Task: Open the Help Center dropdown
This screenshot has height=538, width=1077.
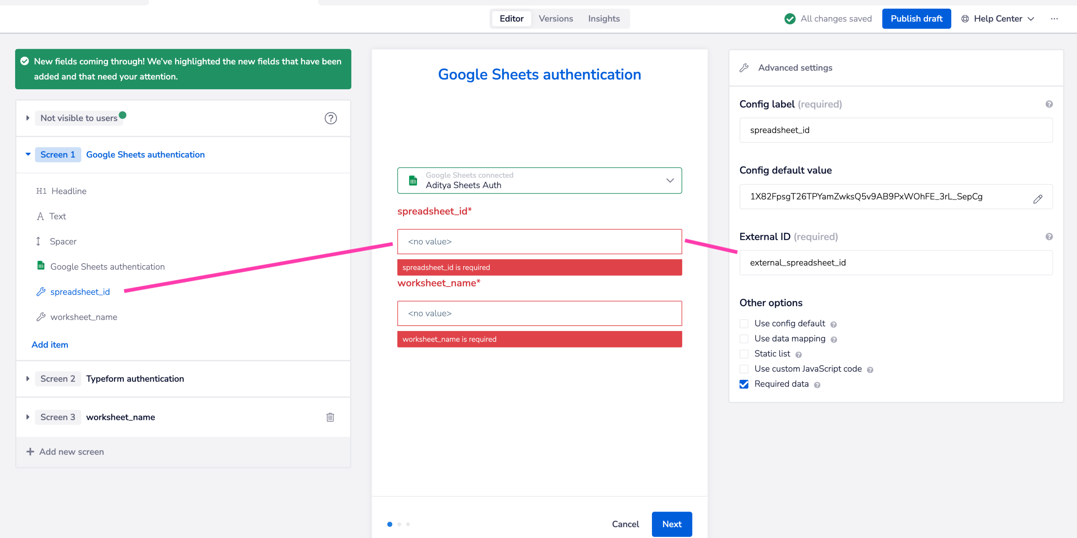Action: [x=998, y=19]
